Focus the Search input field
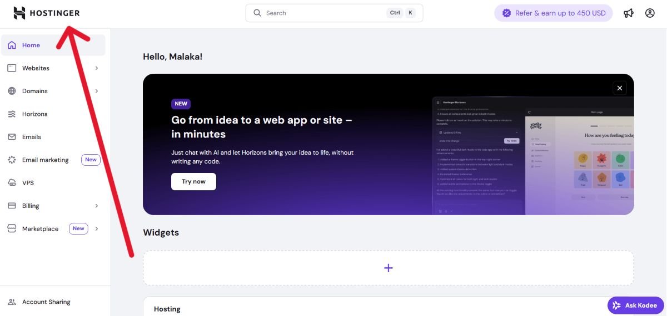The image size is (667, 316). 334,13
